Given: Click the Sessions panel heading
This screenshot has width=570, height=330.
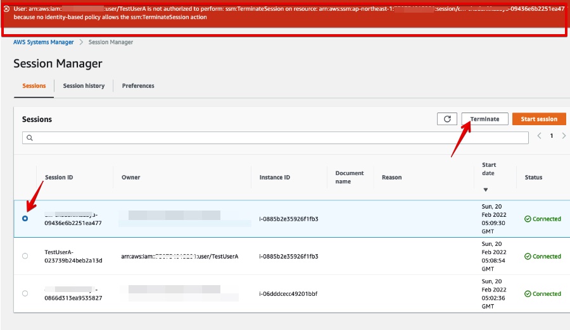Looking at the screenshot, I should [x=37, y=119].
